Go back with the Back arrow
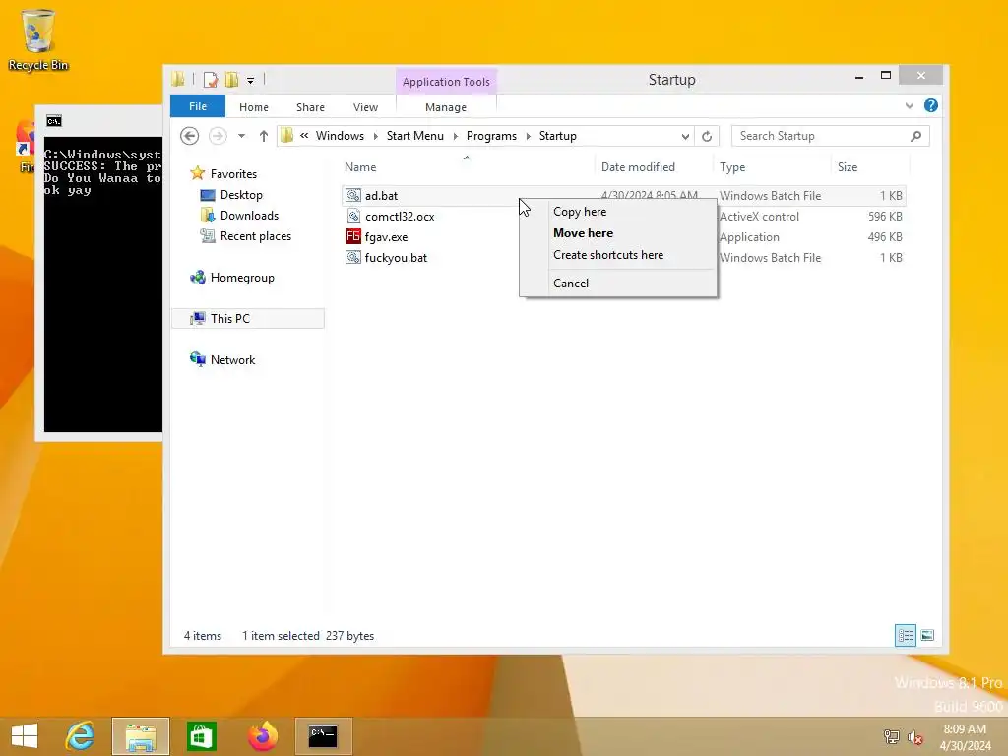Viewport: 1008px width, 756px height. click(x=189, y=136)
